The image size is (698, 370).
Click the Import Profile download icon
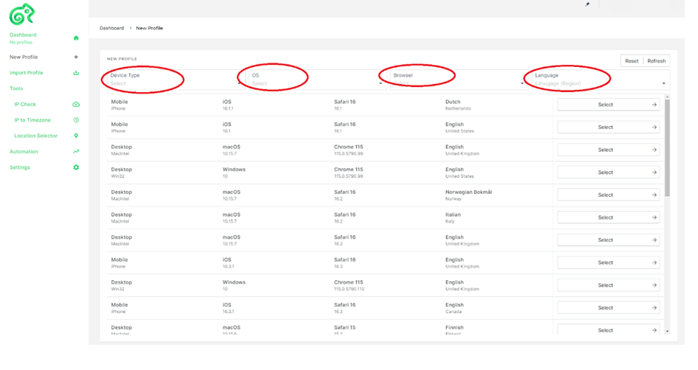76,73
